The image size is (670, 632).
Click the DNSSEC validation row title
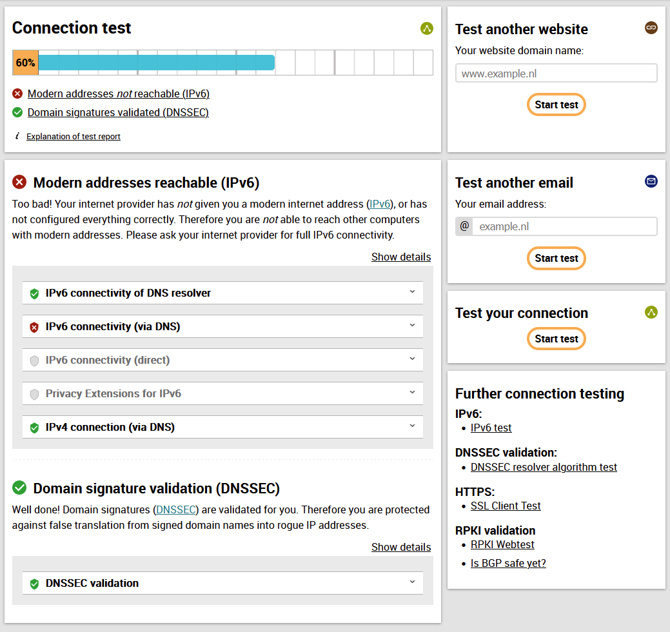[x=92, y=583]
